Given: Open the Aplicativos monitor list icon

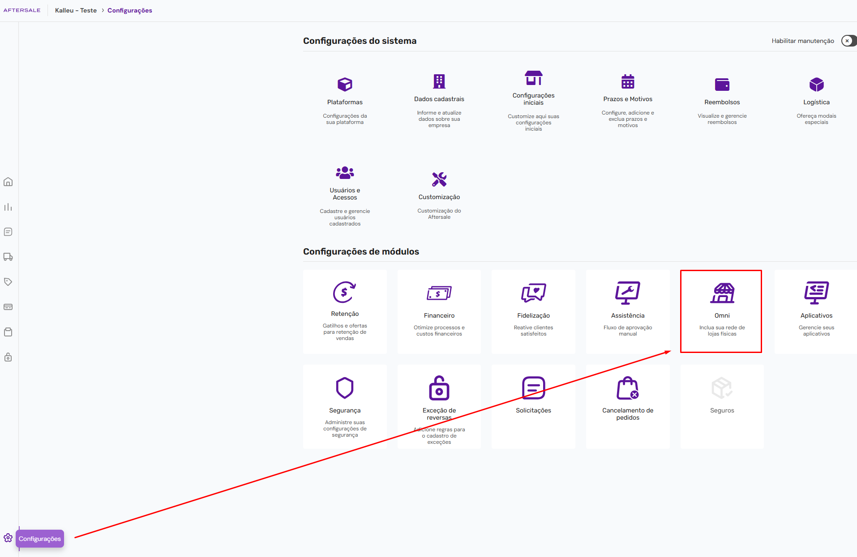Looking at the screenshot, I should (816, 293).
